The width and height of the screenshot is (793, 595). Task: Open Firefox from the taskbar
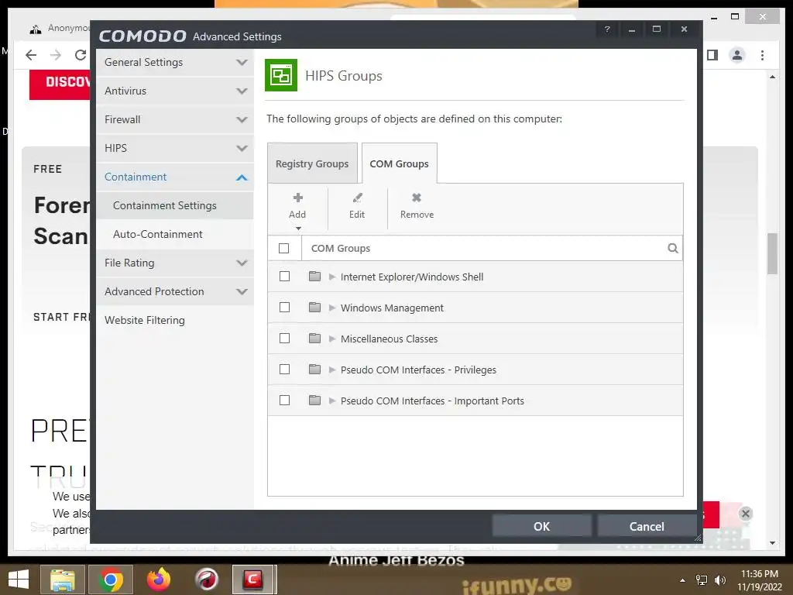pos(158,580)
